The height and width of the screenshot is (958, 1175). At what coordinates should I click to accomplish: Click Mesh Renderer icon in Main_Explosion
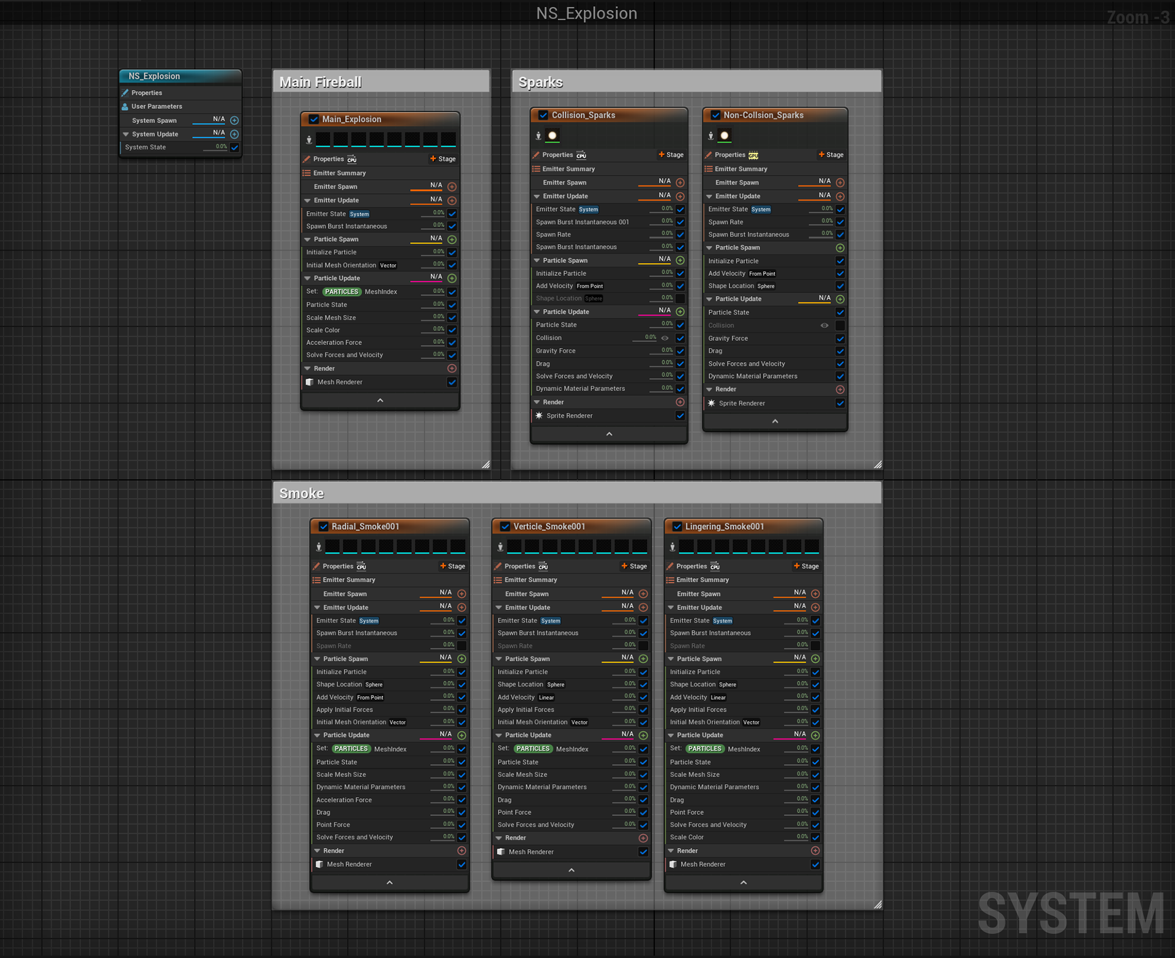tap(310, 382)
